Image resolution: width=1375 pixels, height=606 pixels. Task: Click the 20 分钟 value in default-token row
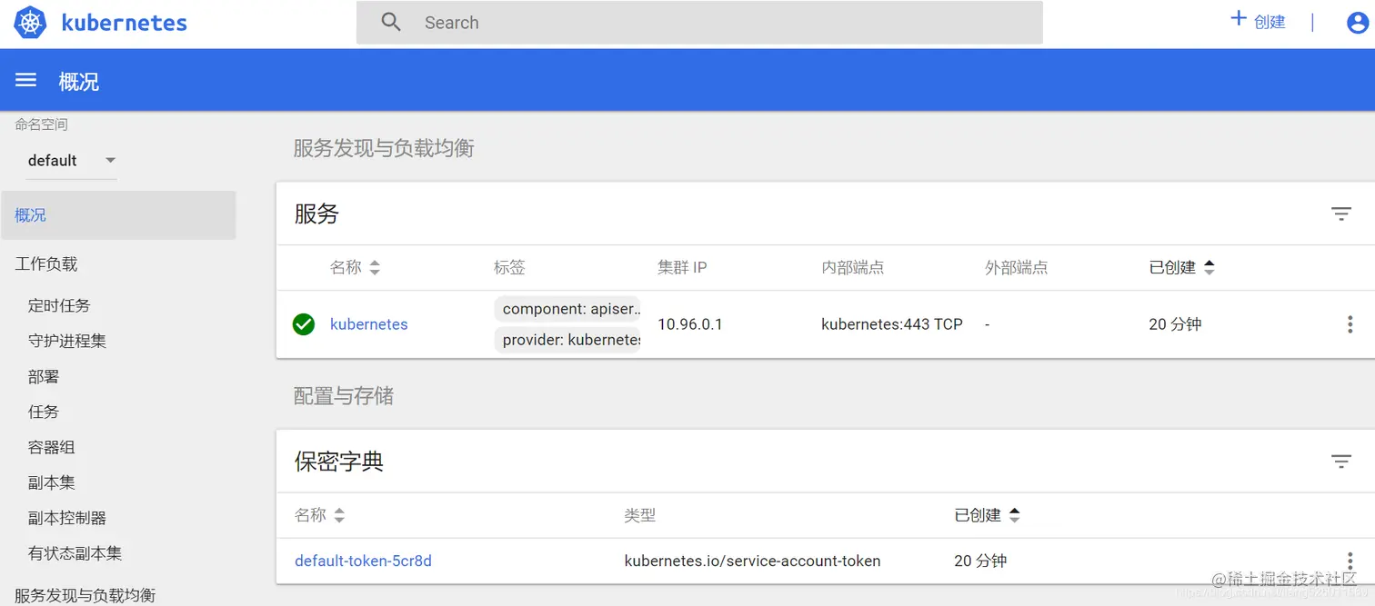pos(980,561)
